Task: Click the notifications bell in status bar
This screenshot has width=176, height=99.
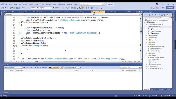Action: pyautogui.click(x=173, y=95)
